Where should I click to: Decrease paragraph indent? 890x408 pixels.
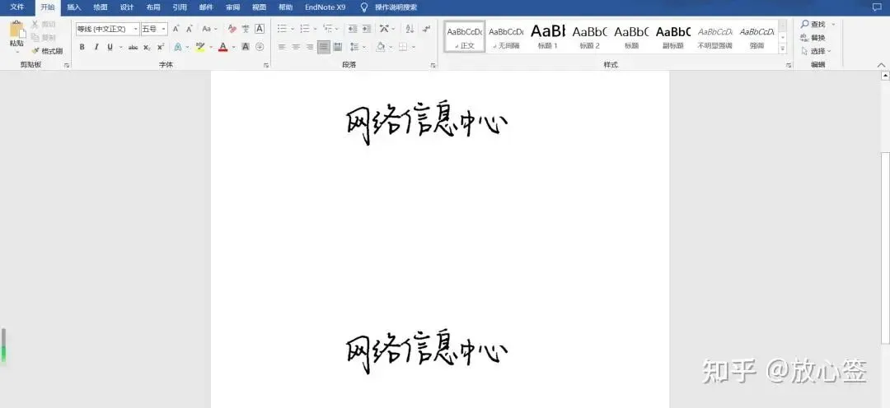coord(353,29)
